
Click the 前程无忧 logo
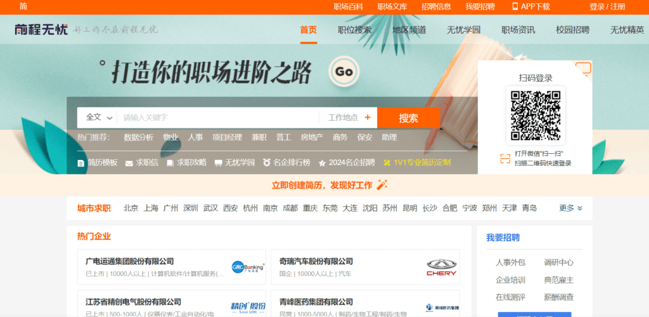pyautogui.click(x=41, y=30)
